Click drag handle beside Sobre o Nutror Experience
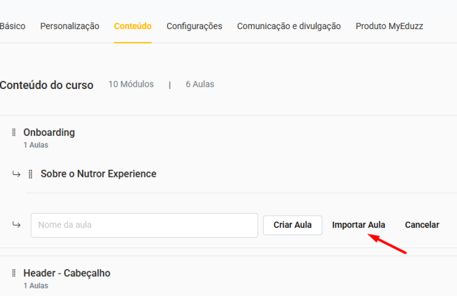 click(x=31, y=174)
